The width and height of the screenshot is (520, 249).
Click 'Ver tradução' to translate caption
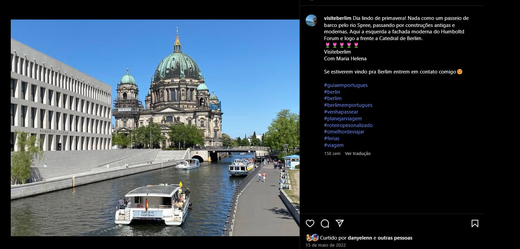pos(357,154)
